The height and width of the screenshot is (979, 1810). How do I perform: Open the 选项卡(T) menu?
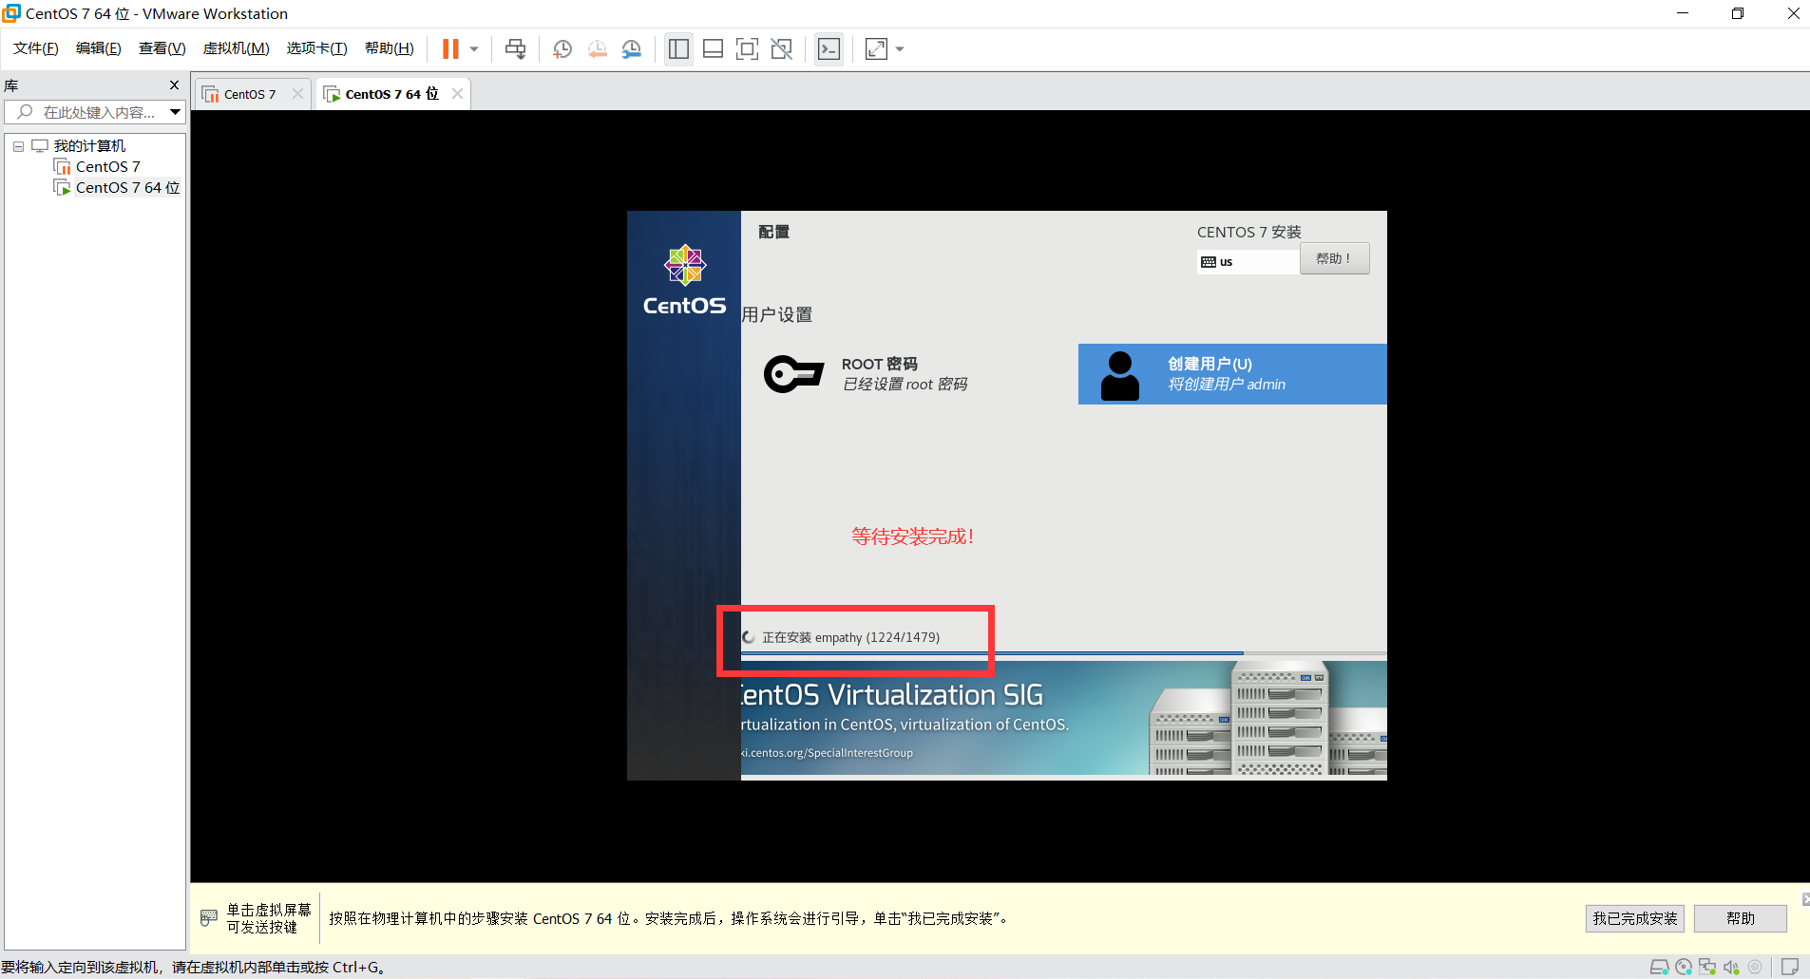(x=317, y=48)
